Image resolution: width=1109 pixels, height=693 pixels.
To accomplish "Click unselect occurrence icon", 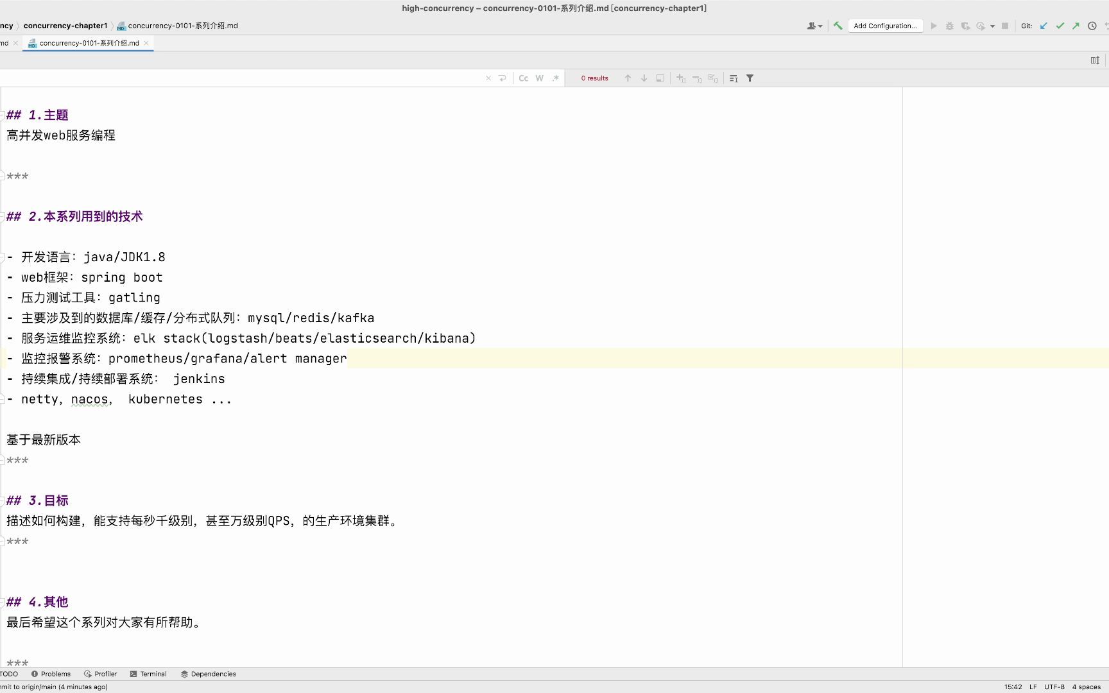I will pos(697,78).
